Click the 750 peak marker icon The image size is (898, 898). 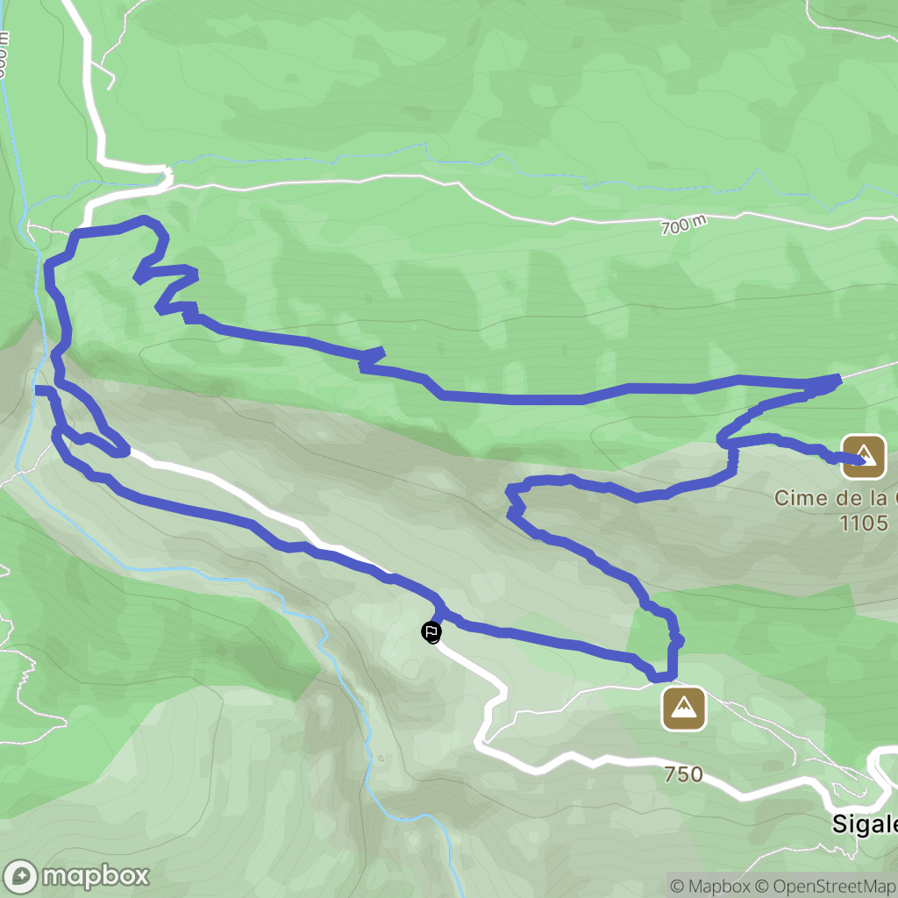[x=683, y=709]
